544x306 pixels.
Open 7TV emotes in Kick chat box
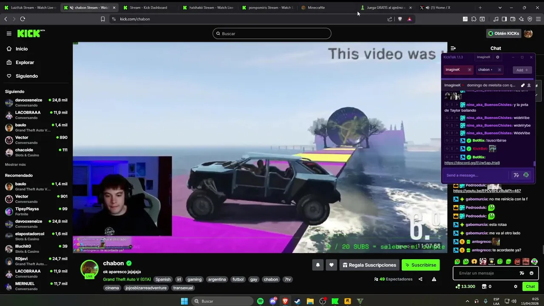pyautogui.click(x=522, y=273)
